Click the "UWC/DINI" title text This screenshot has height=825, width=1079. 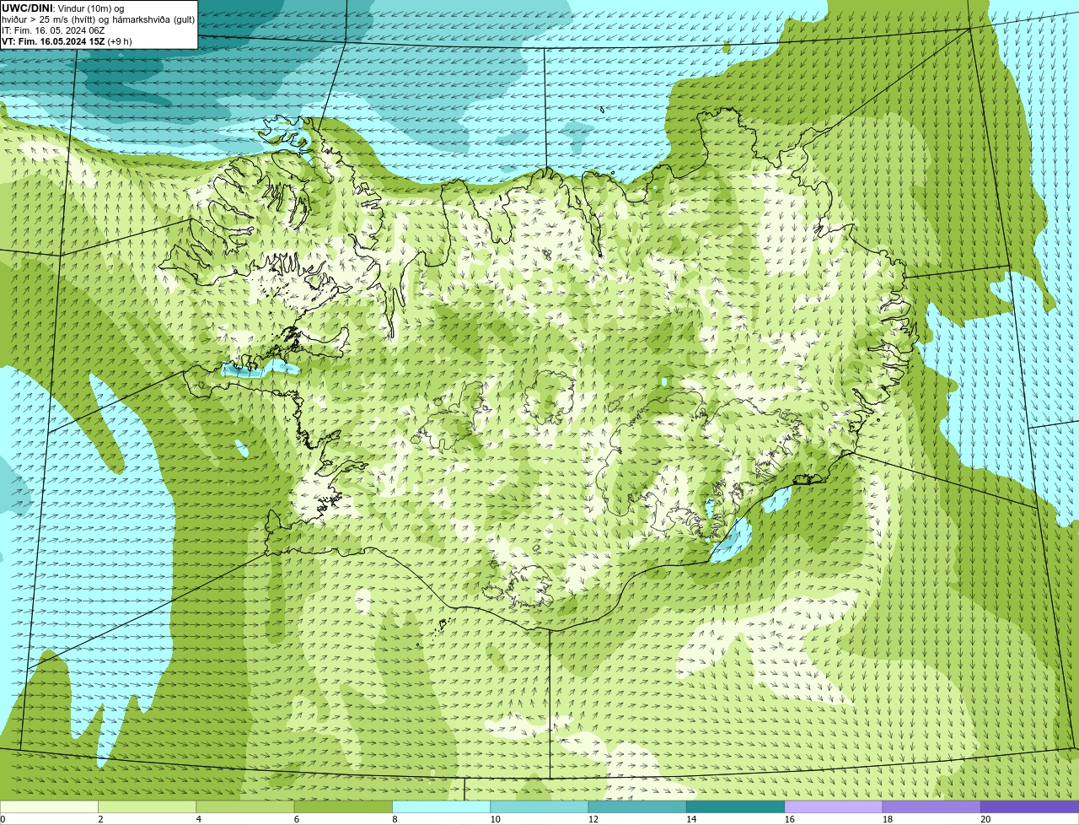[x=28, y=8]
